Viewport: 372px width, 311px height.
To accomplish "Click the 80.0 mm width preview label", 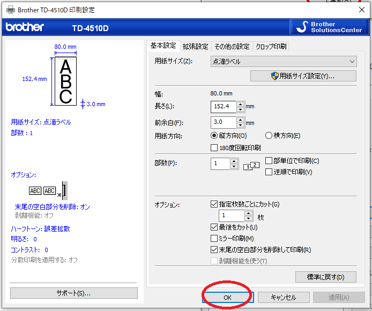I will point(65,47).
